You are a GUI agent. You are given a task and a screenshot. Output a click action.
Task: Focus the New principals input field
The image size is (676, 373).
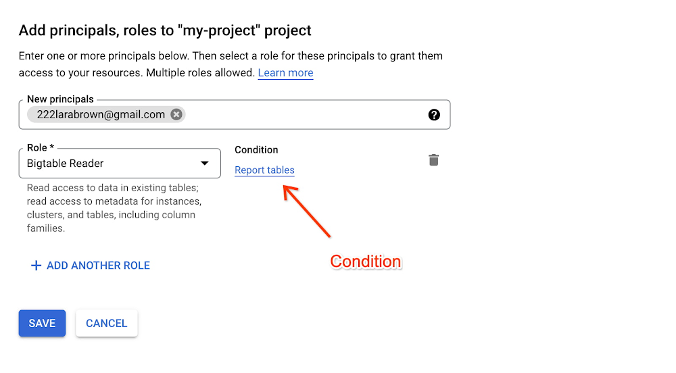[304, 115]
